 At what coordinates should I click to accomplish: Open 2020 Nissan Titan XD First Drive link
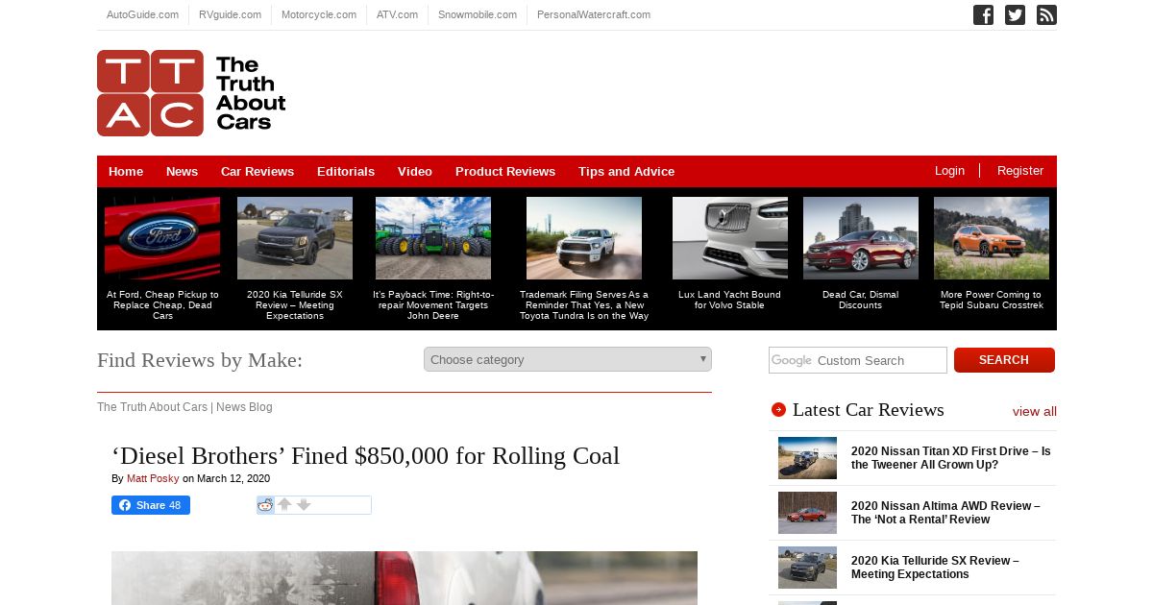pos(951,458)
